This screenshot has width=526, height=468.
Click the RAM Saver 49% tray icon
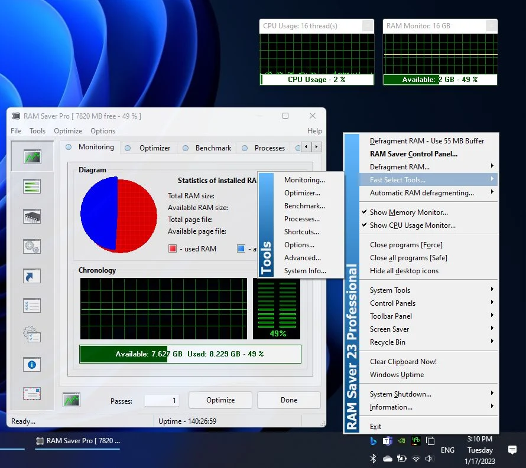click(416, 440)
